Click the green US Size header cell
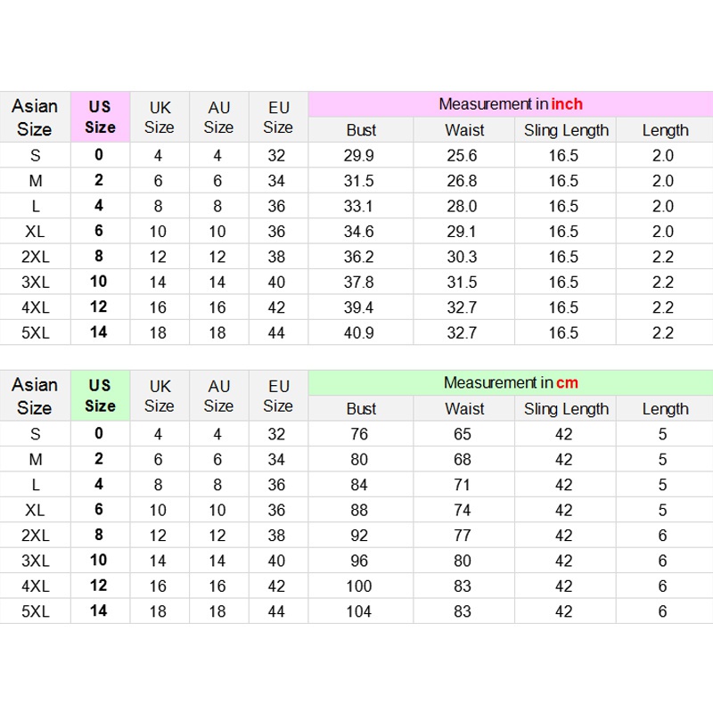 [100, 396]
